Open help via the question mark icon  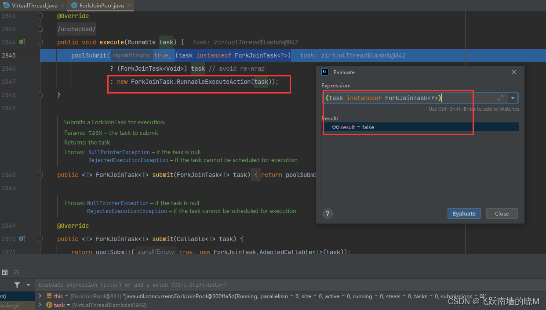[328, 214]
